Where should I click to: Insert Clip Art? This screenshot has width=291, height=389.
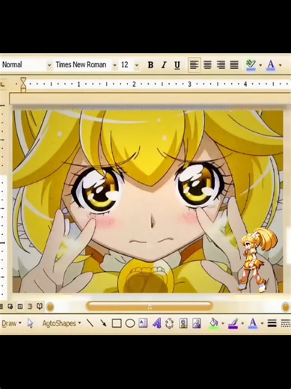(x=183, y=323)
